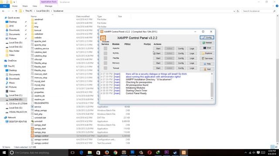Image resolution: width=279 pixels, height=156 pixels.
Task: Click the Explorer help question-mark icon
Action: pyautogui.click(x=277, y=6)
